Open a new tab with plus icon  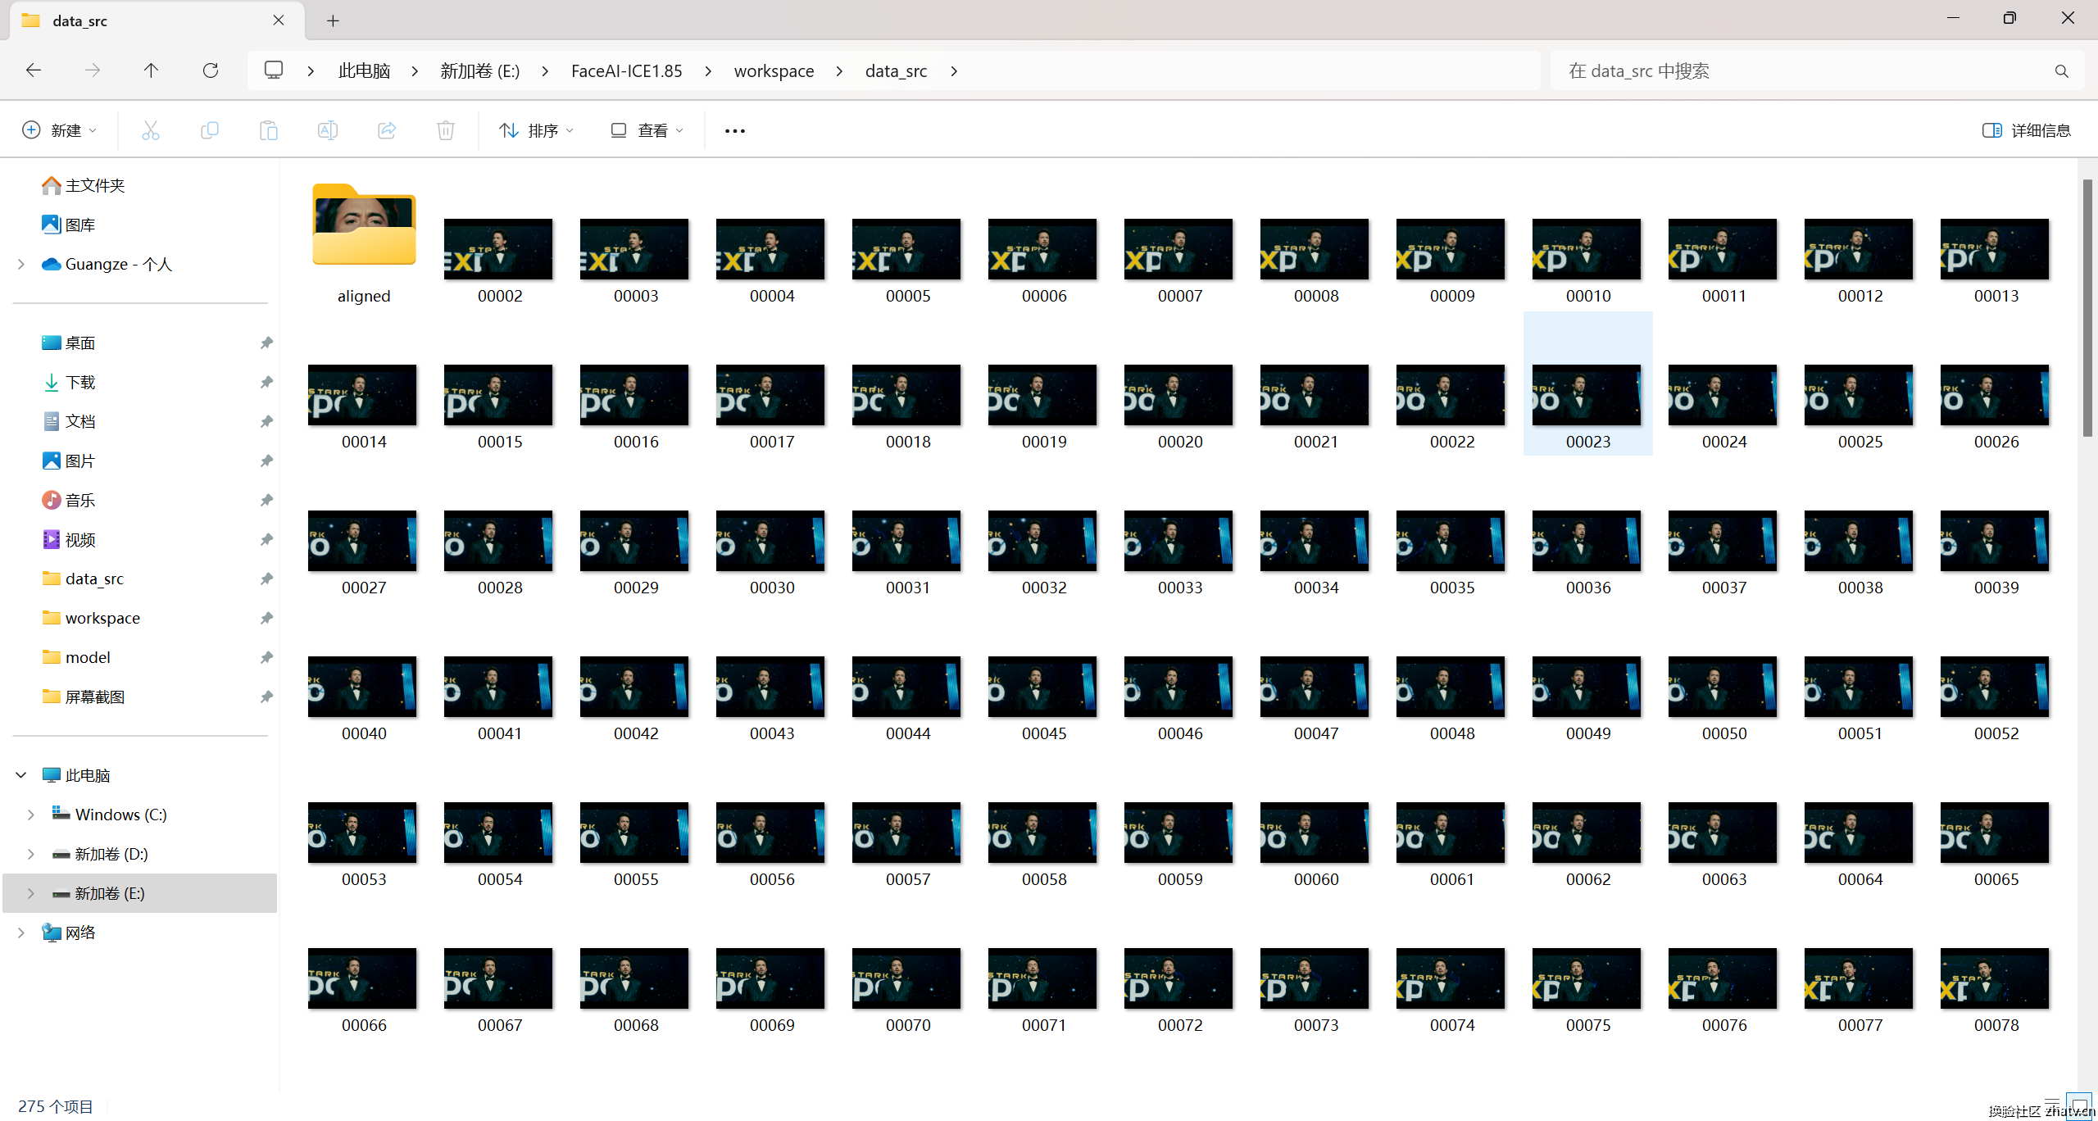click(333, 20)
